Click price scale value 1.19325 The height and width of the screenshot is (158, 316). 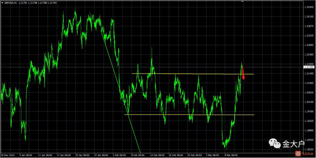(x=309, y=121)
